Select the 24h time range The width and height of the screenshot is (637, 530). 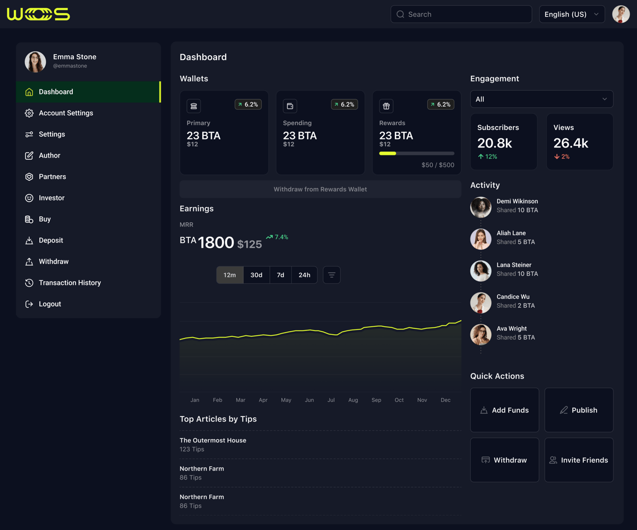coord(305,275)
